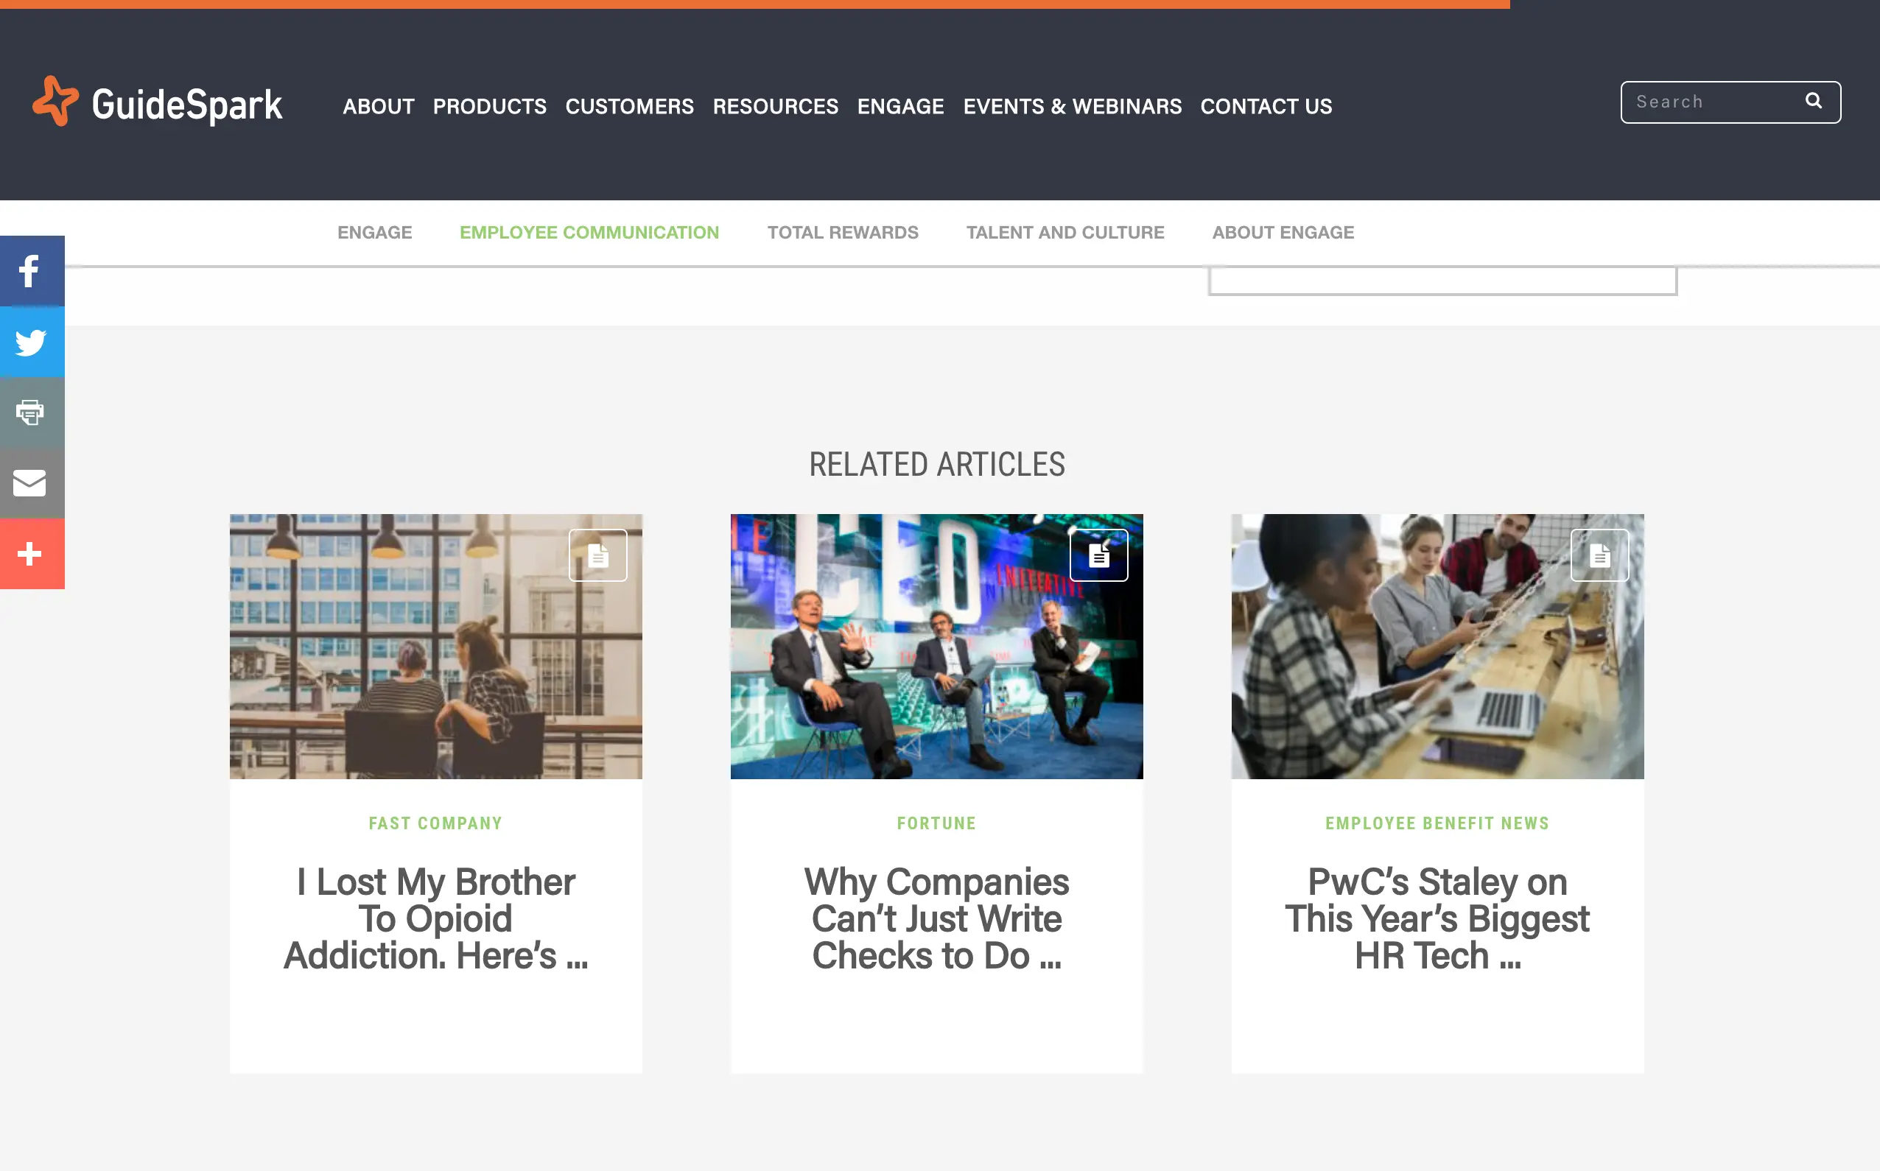Click document icon on Employee Benefit News card
Viewport: 1880px width, 1171px height.
coord(1599,555)
